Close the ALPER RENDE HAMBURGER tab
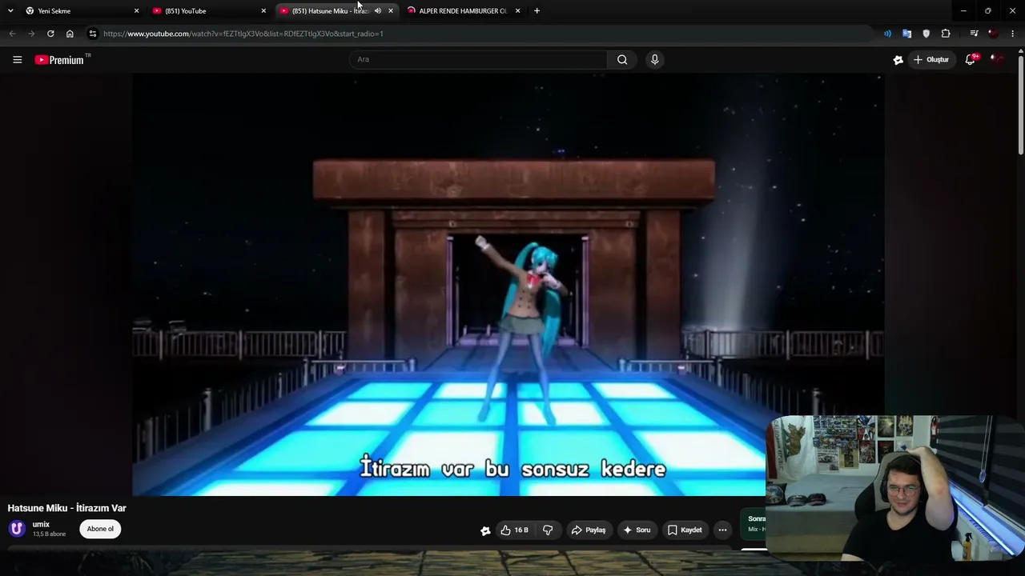Screen dimensions: 1025x576 [x=517, y=11]
